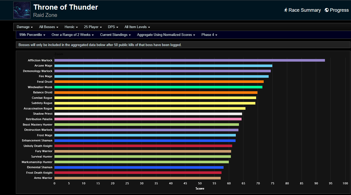
Task: Open the 99th Percentile dropdown
Action: click(x=32, y=35)
